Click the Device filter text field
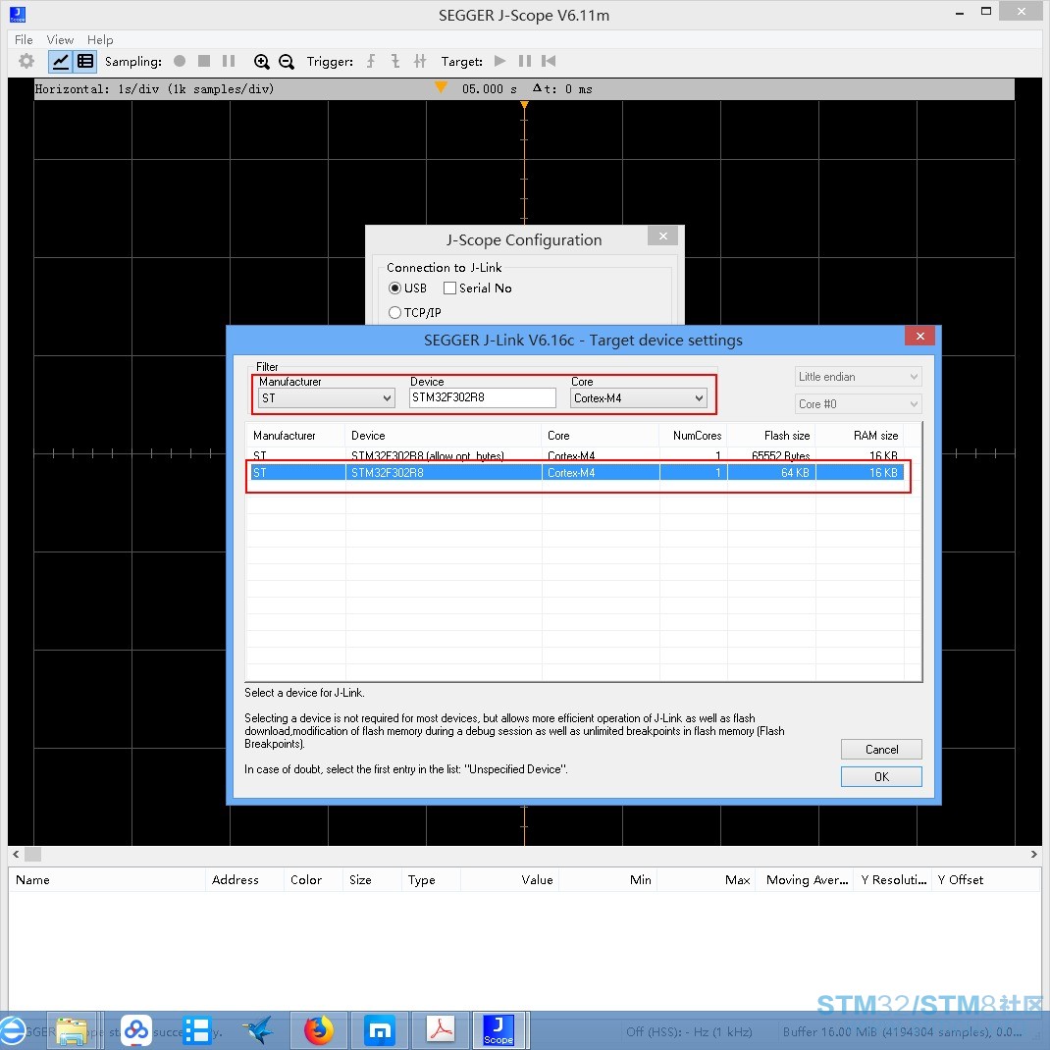This screenshot has width=1050, height=1050. tap(482, 397)
